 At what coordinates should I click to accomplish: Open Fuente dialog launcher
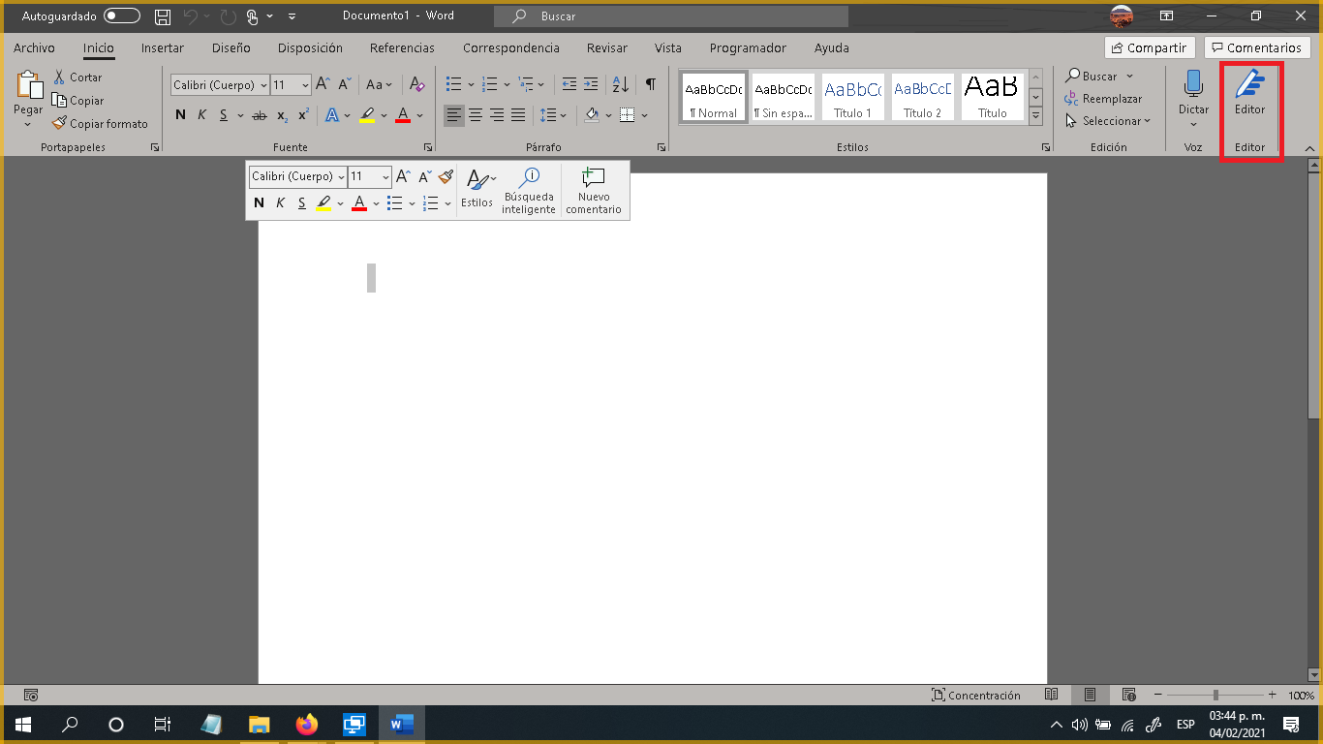pos(427,147)
